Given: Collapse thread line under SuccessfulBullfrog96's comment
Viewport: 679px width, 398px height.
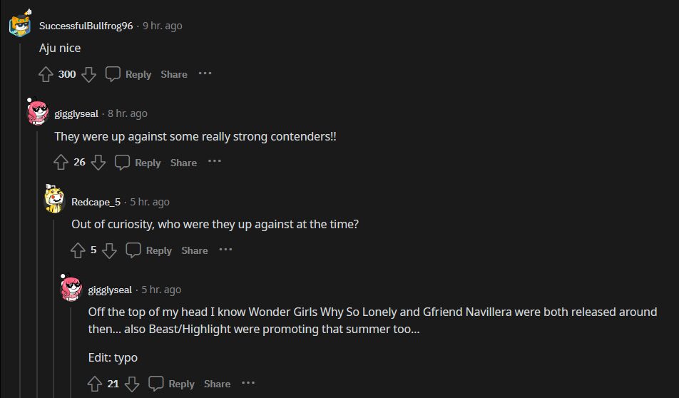Looking at the screenshot, I should coord(19,214).
